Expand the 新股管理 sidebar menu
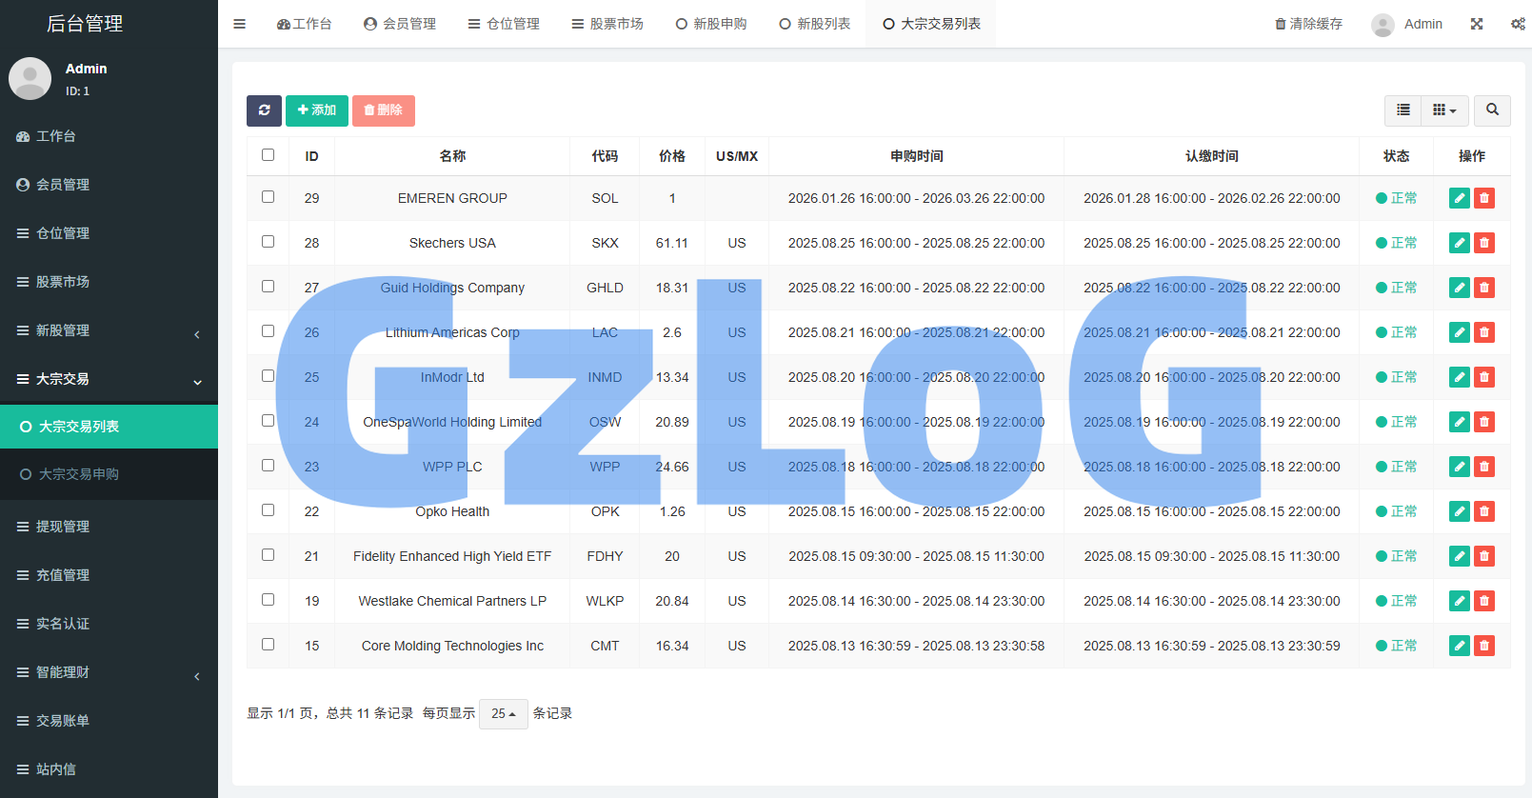 tap(109, 330)
